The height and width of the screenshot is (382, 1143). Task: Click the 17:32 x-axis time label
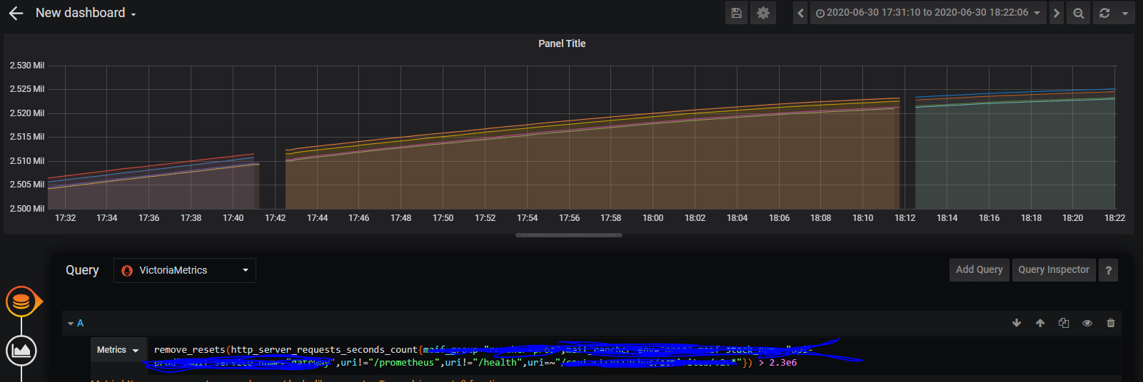(x=66, y=218)
